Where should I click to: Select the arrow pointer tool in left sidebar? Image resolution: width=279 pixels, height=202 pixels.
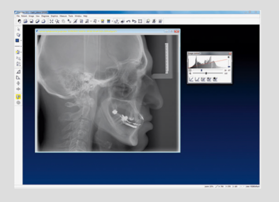coord(18,29)
